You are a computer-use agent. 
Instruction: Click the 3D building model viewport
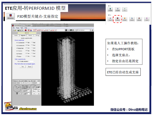pos(68,69)
